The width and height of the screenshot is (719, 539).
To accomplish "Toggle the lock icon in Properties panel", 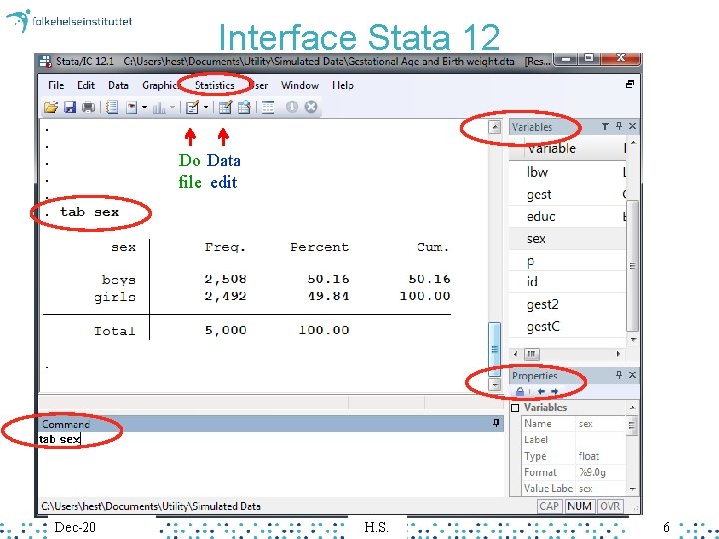I will pyautogui.click(x=520, y=392).
